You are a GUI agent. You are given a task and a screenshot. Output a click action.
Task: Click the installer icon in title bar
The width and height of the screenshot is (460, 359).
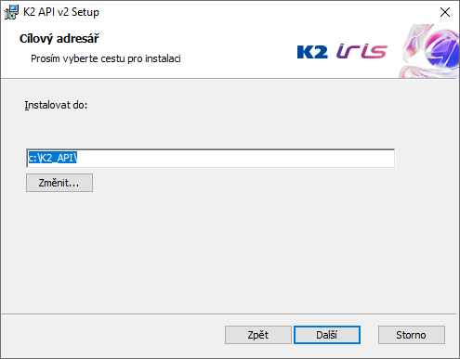coord(11,12)
